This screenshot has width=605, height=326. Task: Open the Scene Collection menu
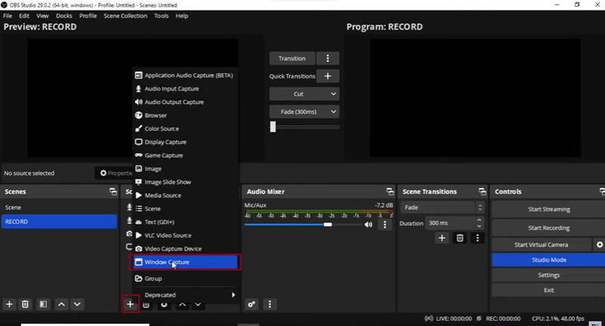(x=126, y=16)
